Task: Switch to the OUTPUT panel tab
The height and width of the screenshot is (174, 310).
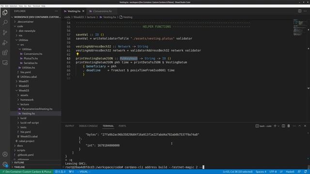Action: [x=70, y=126]
